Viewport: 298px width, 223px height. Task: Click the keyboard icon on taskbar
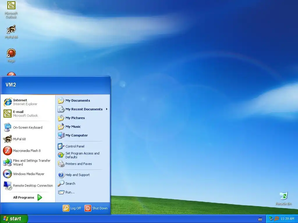click(x=260, y=219)
